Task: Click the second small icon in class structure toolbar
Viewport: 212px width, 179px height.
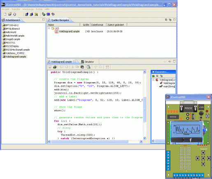Action: pos(157,76)
